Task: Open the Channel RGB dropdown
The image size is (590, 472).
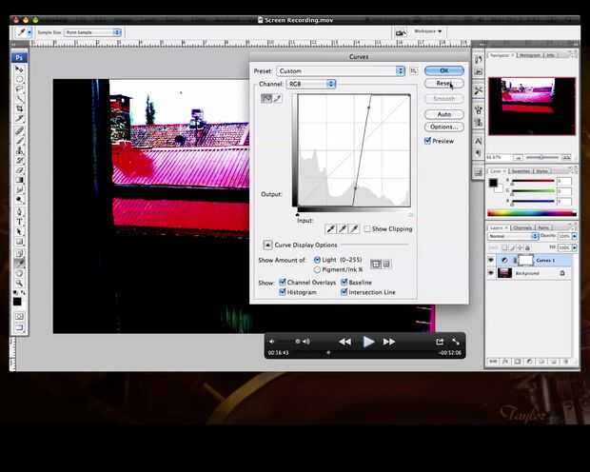Action: [x=311, y=84]
